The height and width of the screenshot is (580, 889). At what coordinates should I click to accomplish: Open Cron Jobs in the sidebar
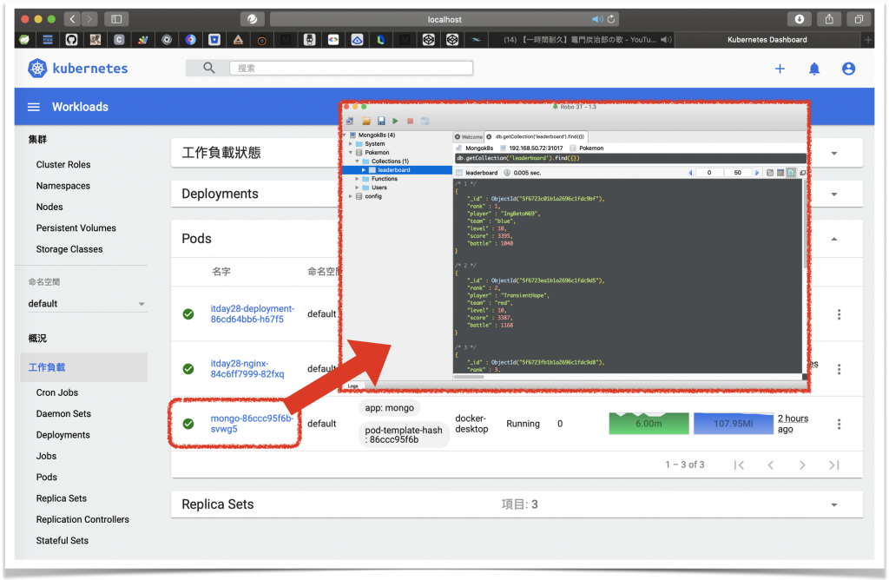click(x=57, y=392)
